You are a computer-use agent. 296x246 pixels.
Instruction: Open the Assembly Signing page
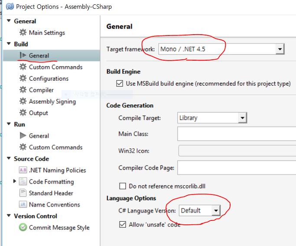tap(52, 101)
